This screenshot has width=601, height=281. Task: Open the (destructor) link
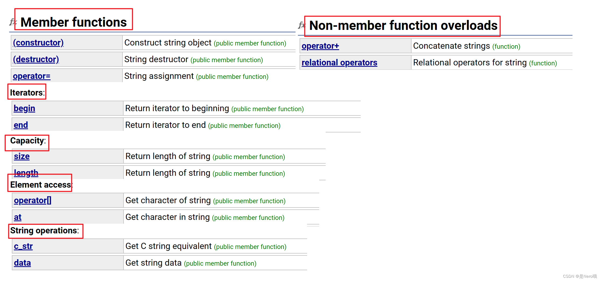(36, 59)
